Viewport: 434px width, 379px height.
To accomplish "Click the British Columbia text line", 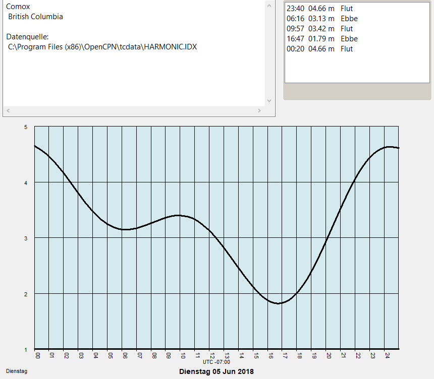I will (35, 17).
